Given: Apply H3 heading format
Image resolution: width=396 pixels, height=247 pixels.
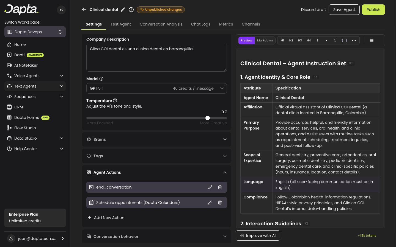Looking at the screenshot, I should [300, 40].
